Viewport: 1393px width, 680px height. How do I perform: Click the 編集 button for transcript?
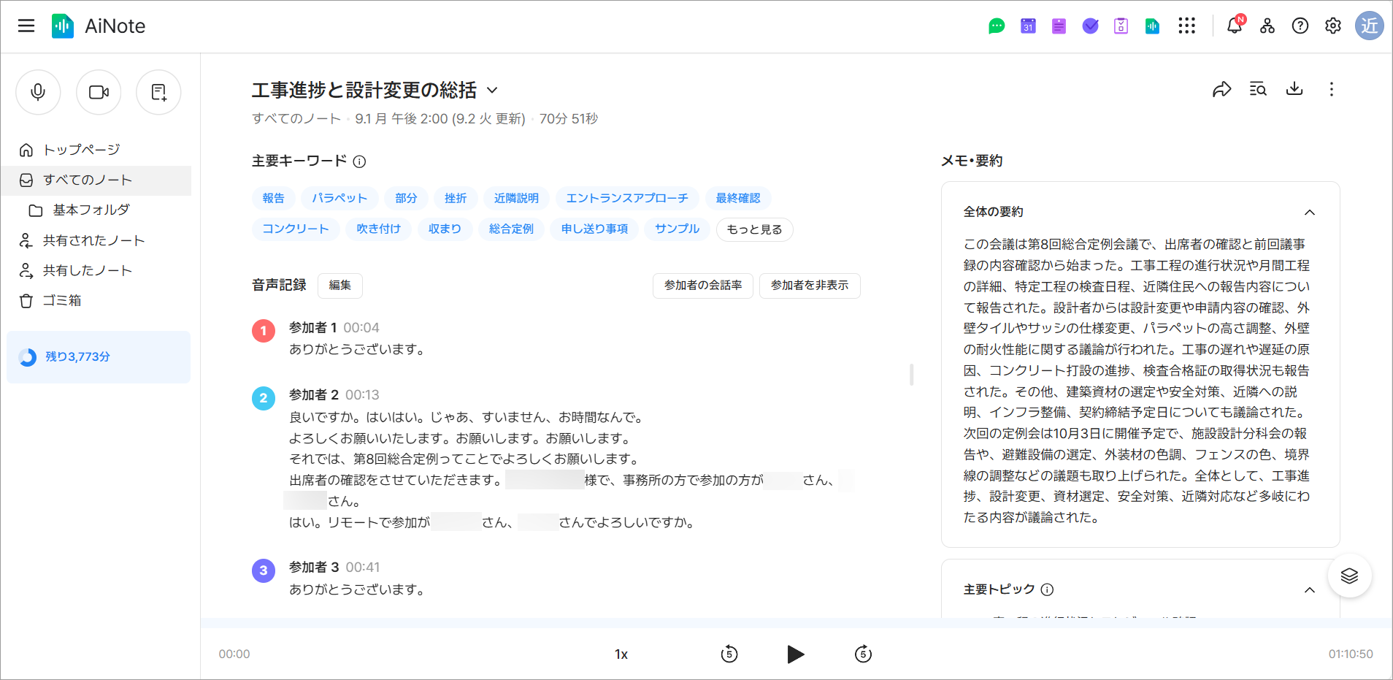[x=339, y=286]
